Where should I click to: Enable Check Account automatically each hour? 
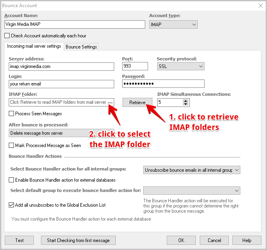click(x=7, y=36)
